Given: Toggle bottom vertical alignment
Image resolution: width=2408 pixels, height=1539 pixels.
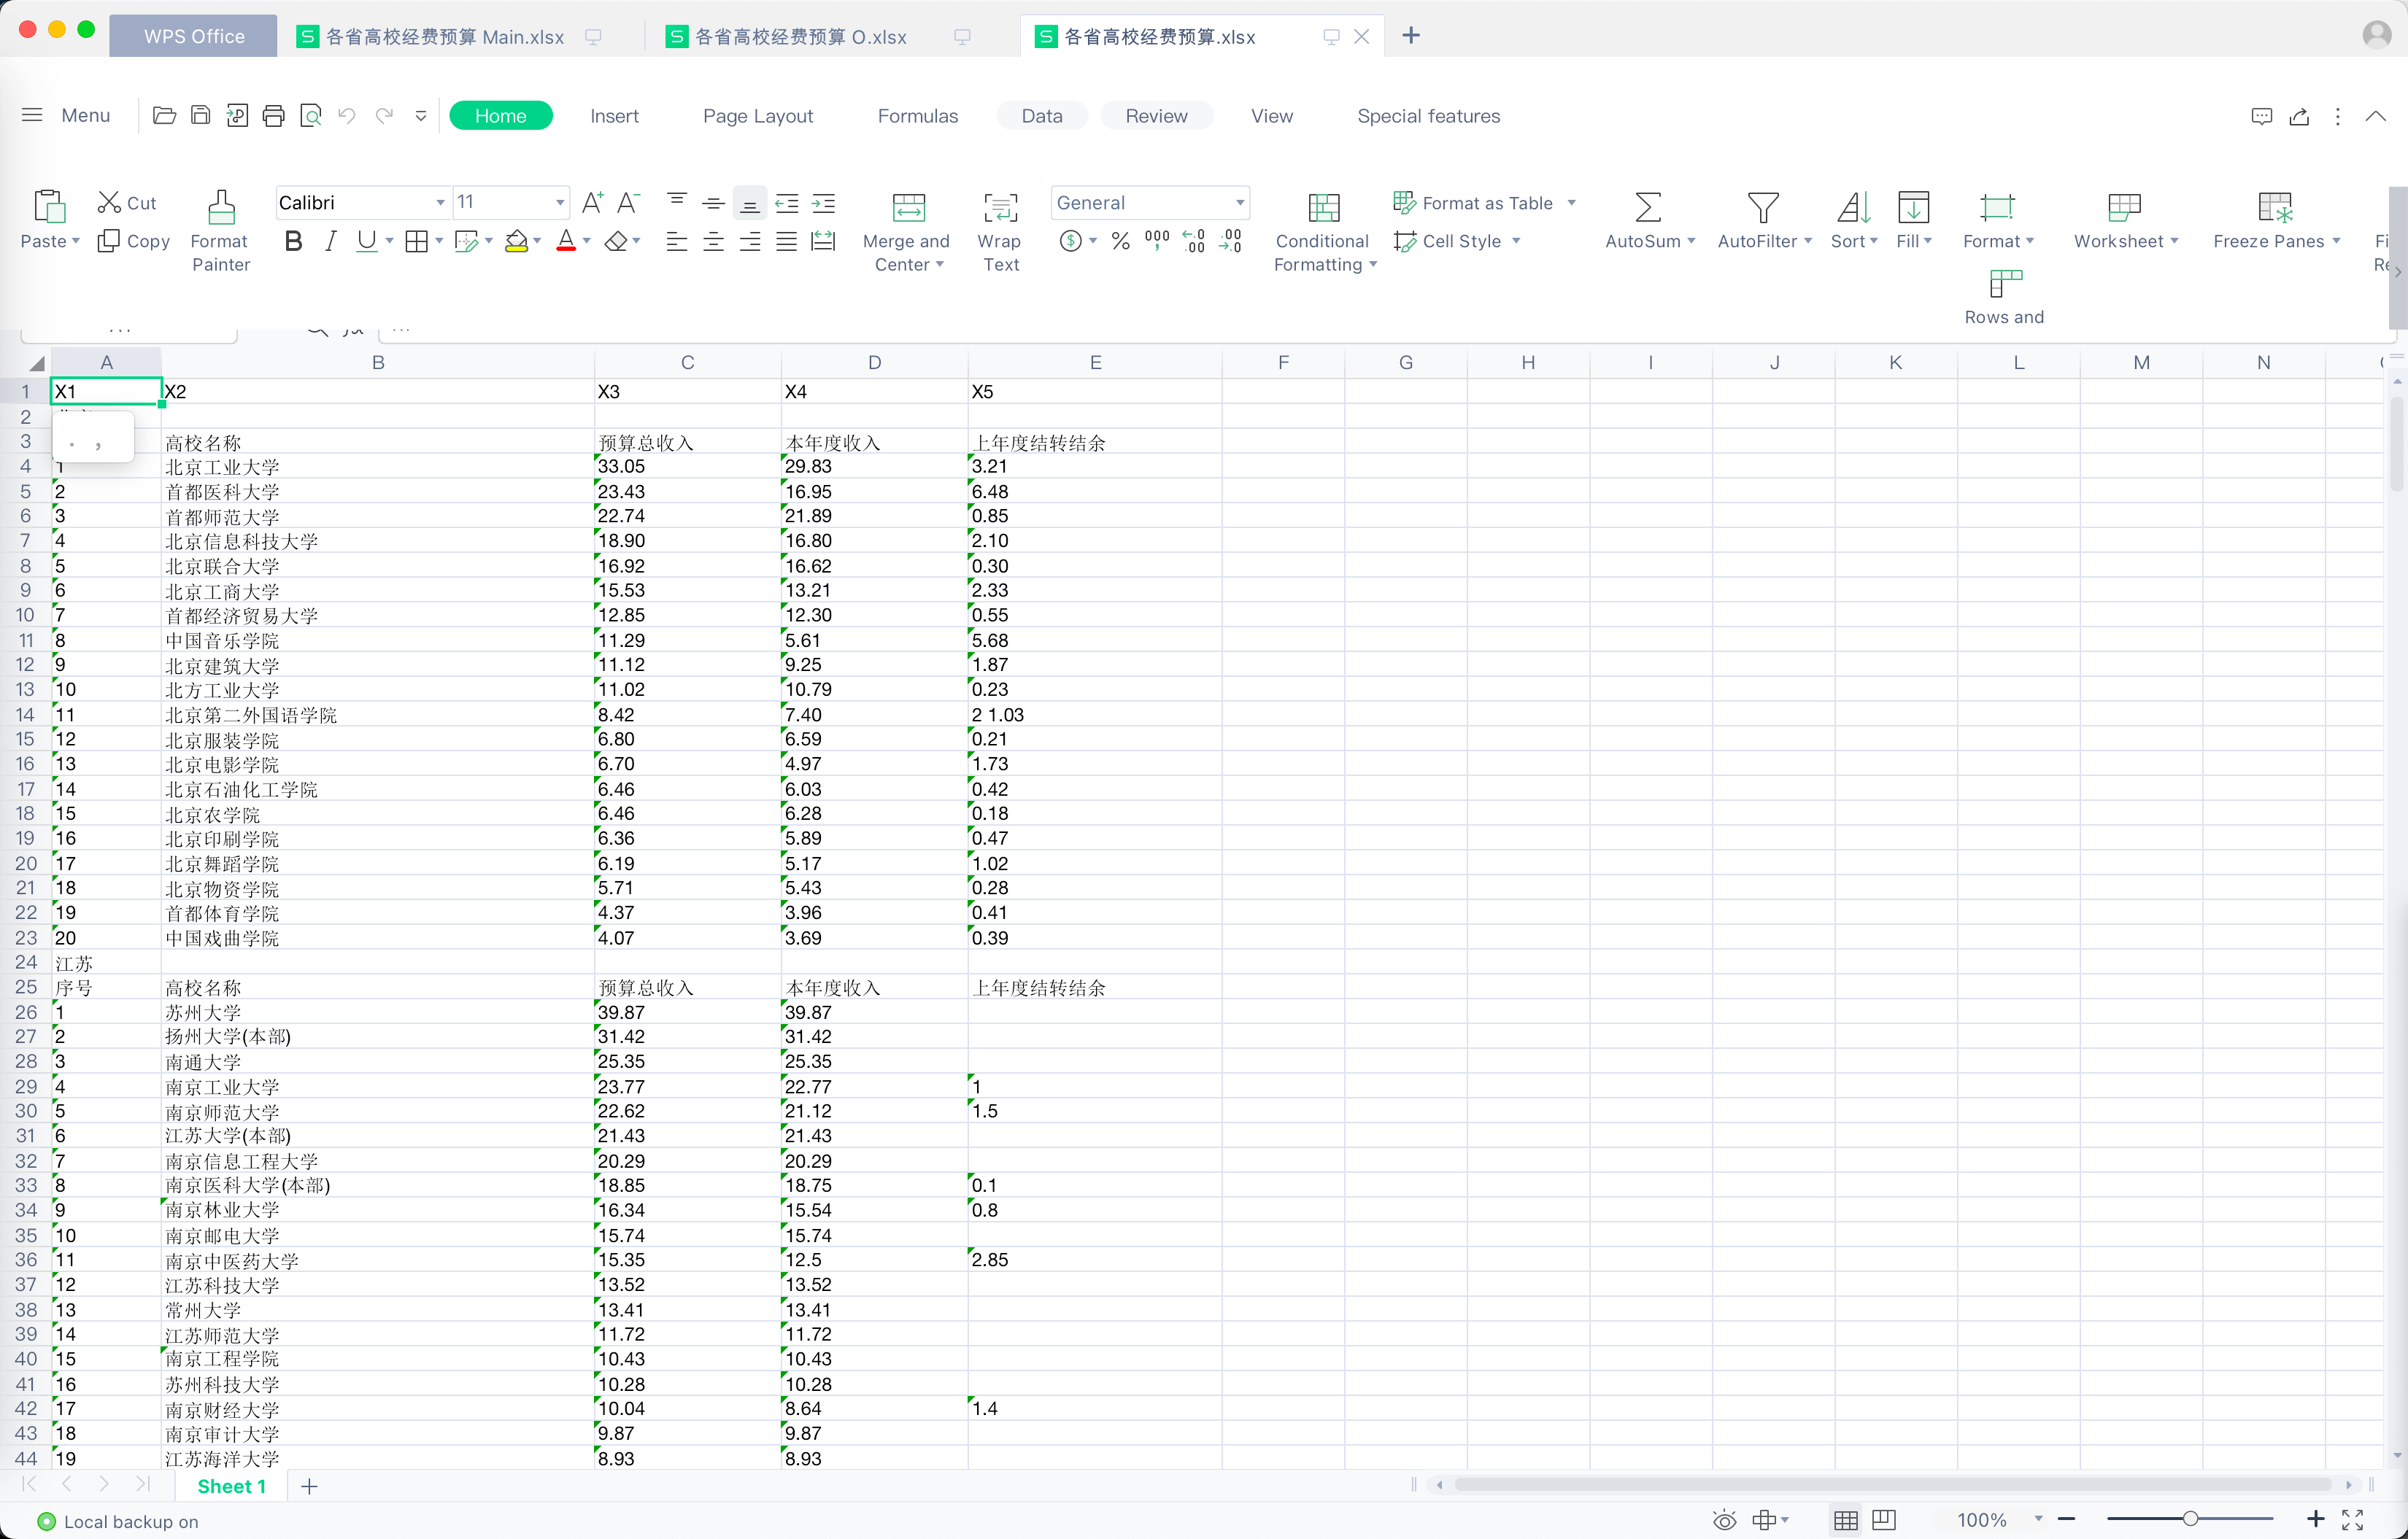Looking at the screenshot, I should [750, 203].
